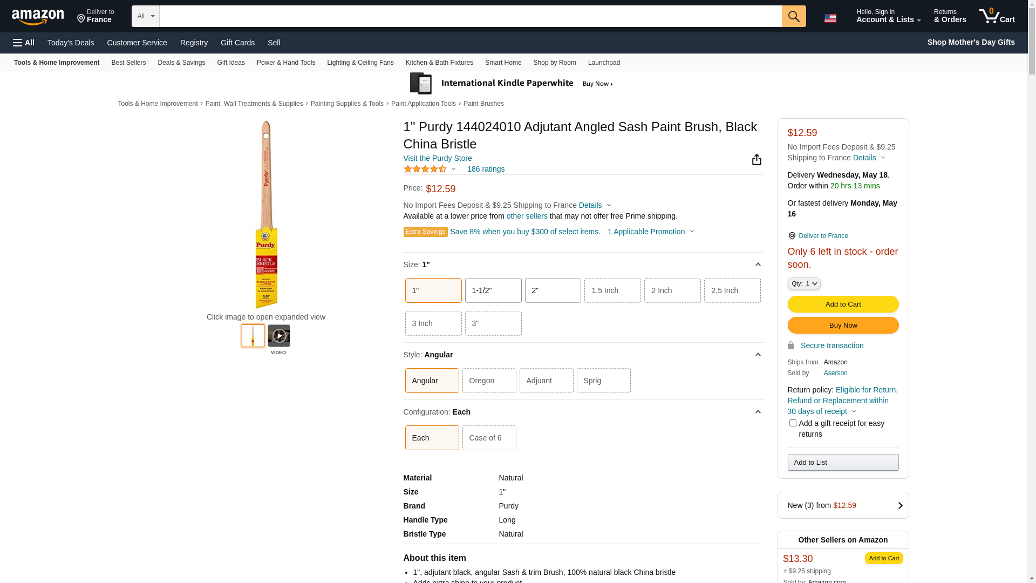Screen dimensions: 1036x583
Task: Click the Add to Cart button
Action: coord(842,304)
